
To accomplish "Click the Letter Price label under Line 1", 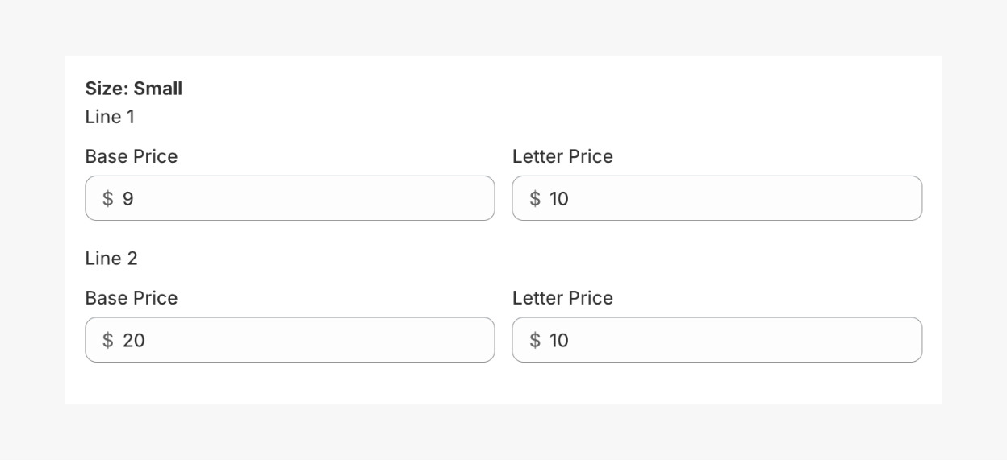I will (x=562, y=156).
